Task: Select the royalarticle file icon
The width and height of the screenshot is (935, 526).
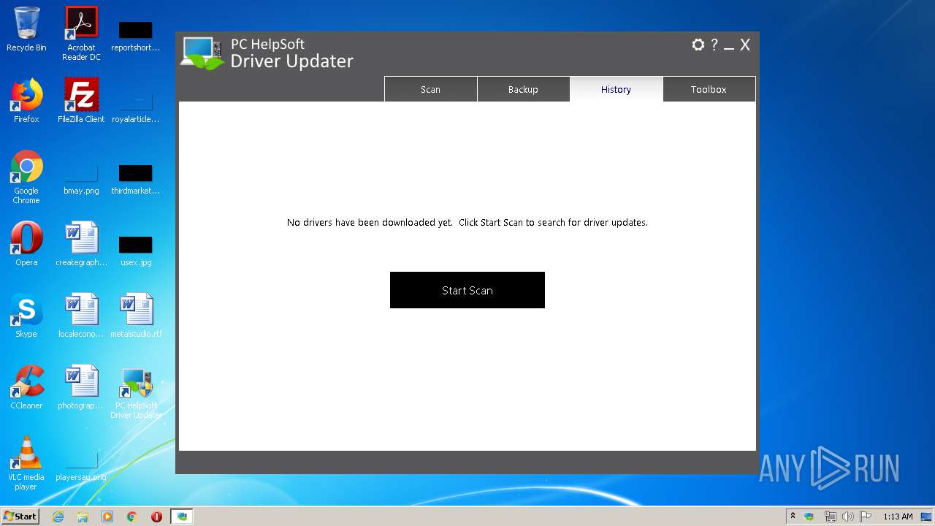Action: pos(136,108)
